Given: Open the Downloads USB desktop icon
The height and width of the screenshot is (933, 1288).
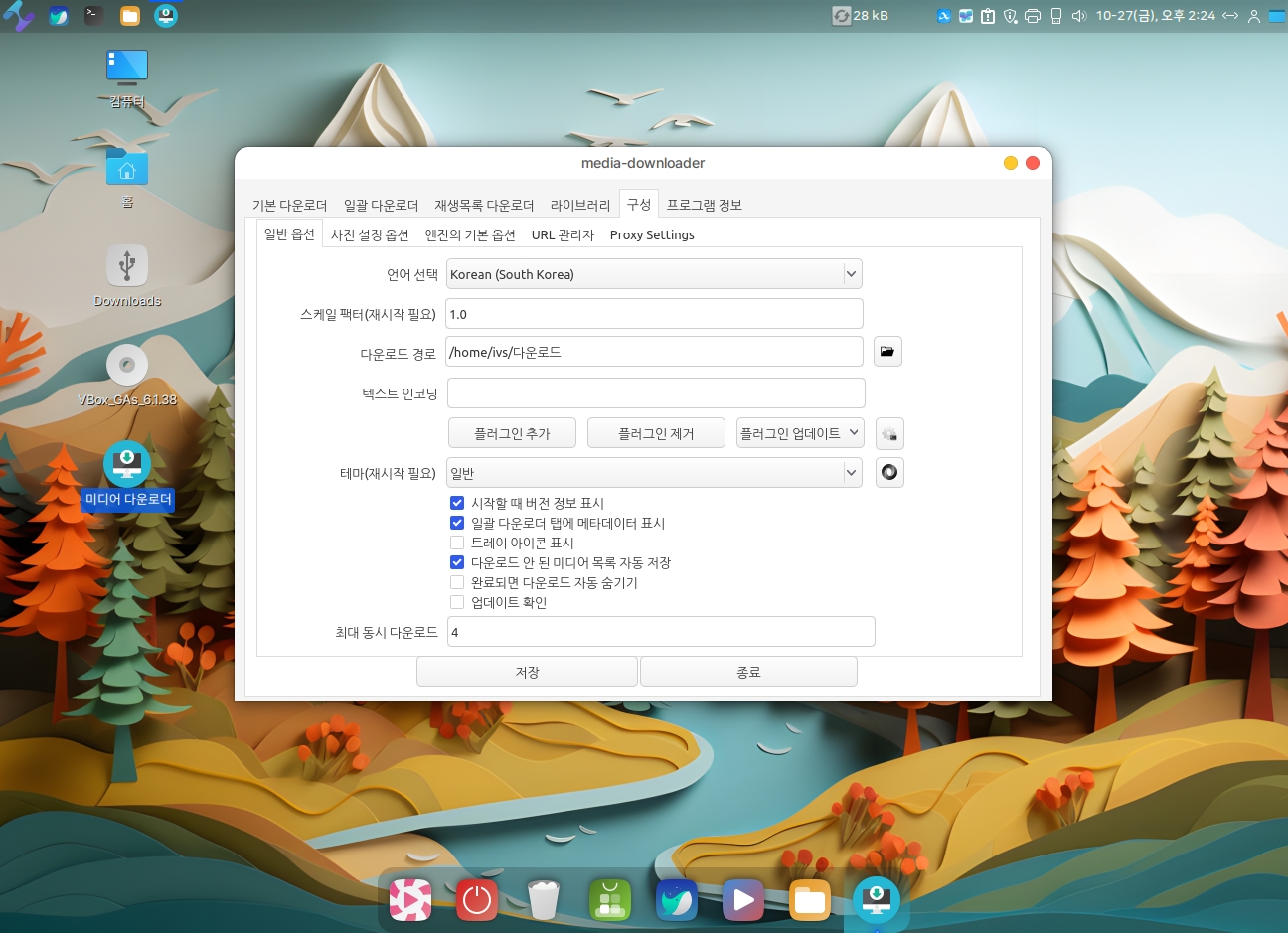Looking at the screenshot, I should click(x=127, y=266).
